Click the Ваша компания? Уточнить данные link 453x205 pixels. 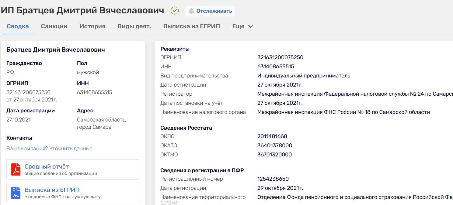point(49,149)
